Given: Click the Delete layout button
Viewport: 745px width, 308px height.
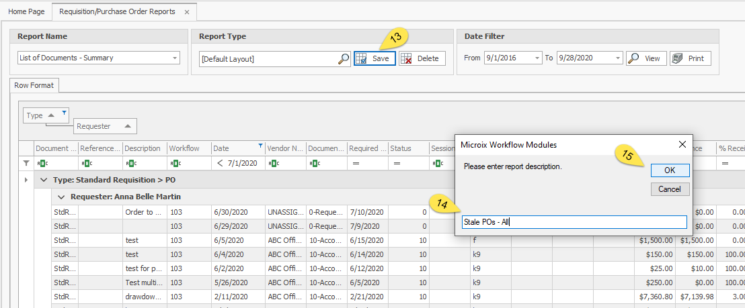Looking at the screenshot, I should click(422, 58).
